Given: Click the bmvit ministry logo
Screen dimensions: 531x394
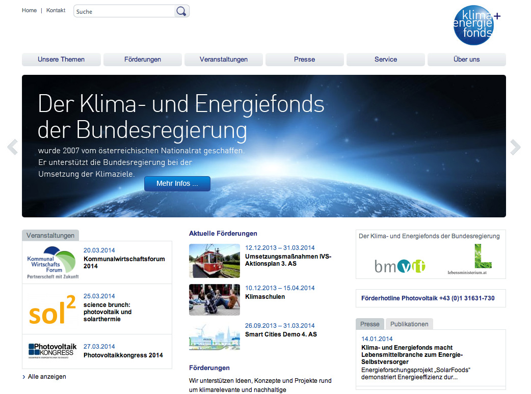Looking at the screenshot, I should [400, 266].
